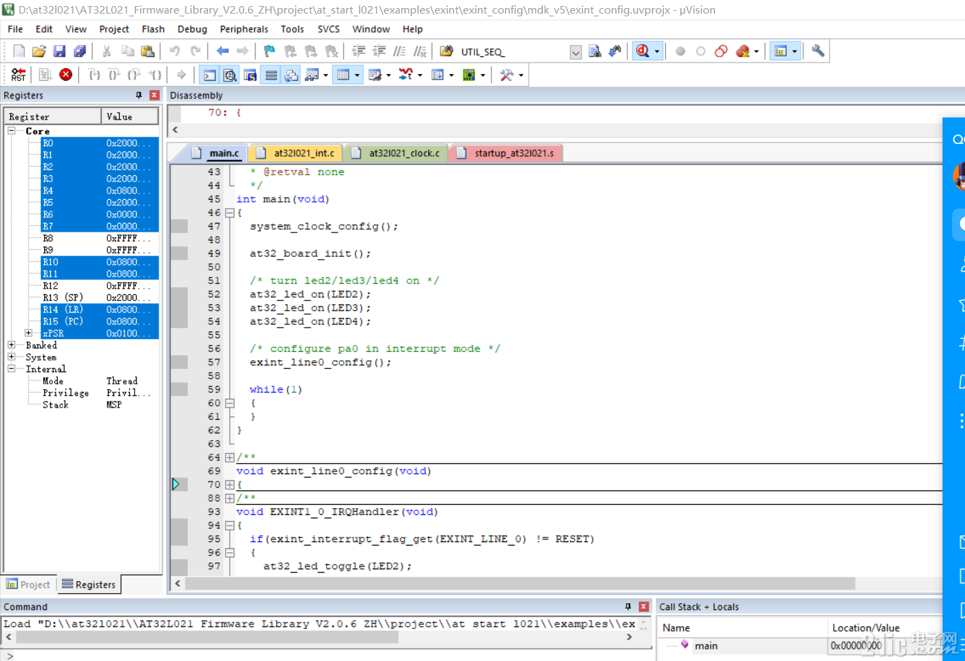965x661 pixels.
Task: Navigate backwards with blue arrow
Action: tap(222, 51)
